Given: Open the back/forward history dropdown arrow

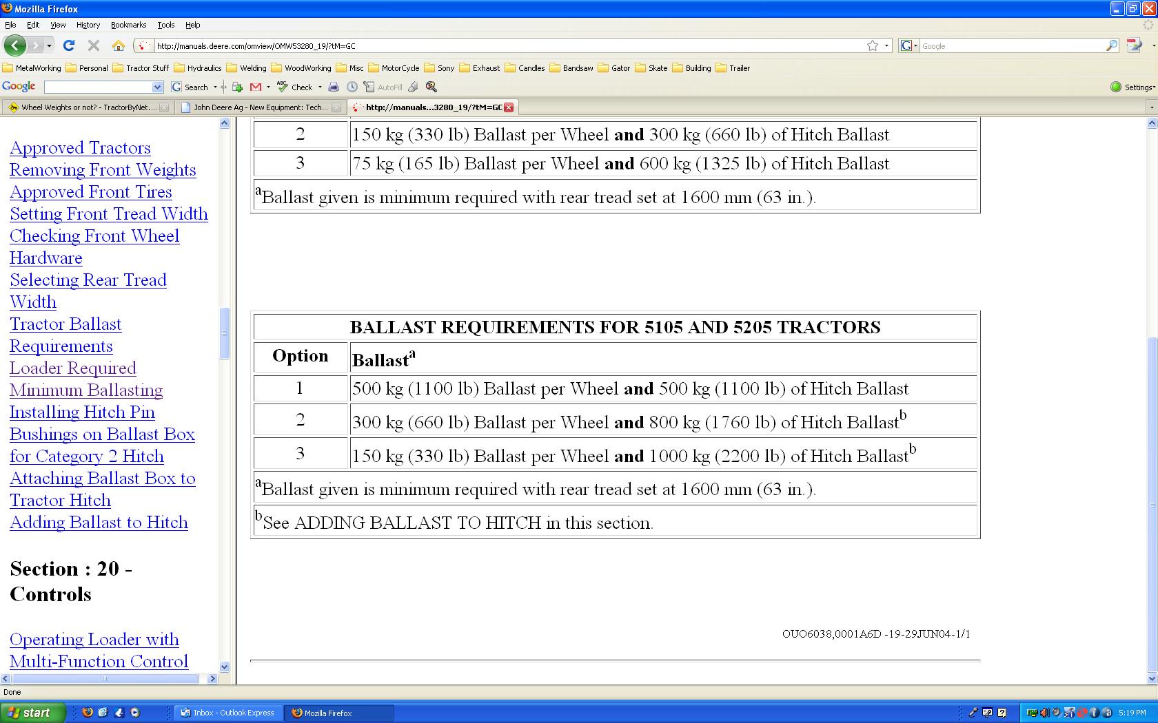Looking at the screenshot, I should pyautogui.click(x=49, y=46).
